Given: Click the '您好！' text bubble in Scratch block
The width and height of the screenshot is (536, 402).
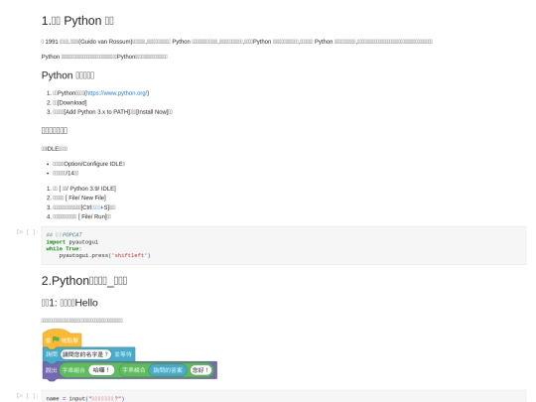Looking at the screenshot, I should coord(201,370).
